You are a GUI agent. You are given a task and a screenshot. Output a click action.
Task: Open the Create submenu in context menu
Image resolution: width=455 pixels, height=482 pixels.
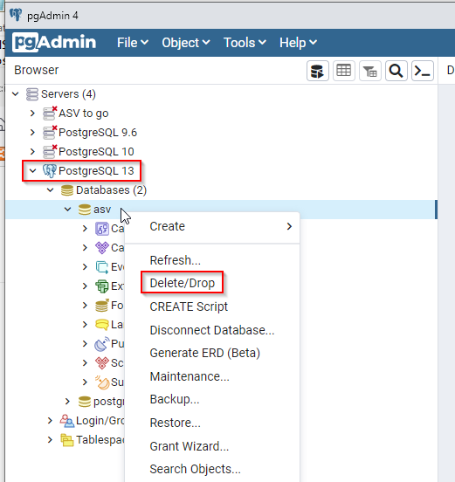pyautogui.click(x=212, y=226)
